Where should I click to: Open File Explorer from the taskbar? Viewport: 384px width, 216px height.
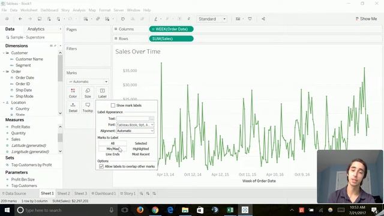[x=185, y=210]
